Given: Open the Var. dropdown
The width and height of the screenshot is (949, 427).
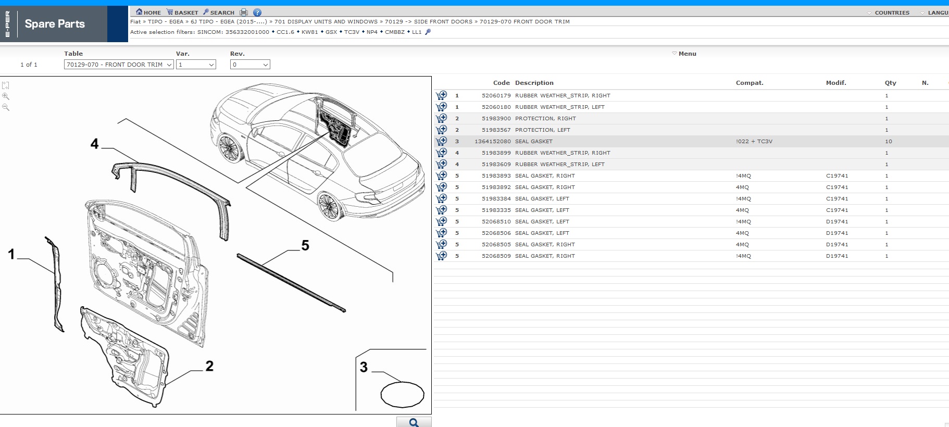Looking at the screenshot, I should coord(196,65).
